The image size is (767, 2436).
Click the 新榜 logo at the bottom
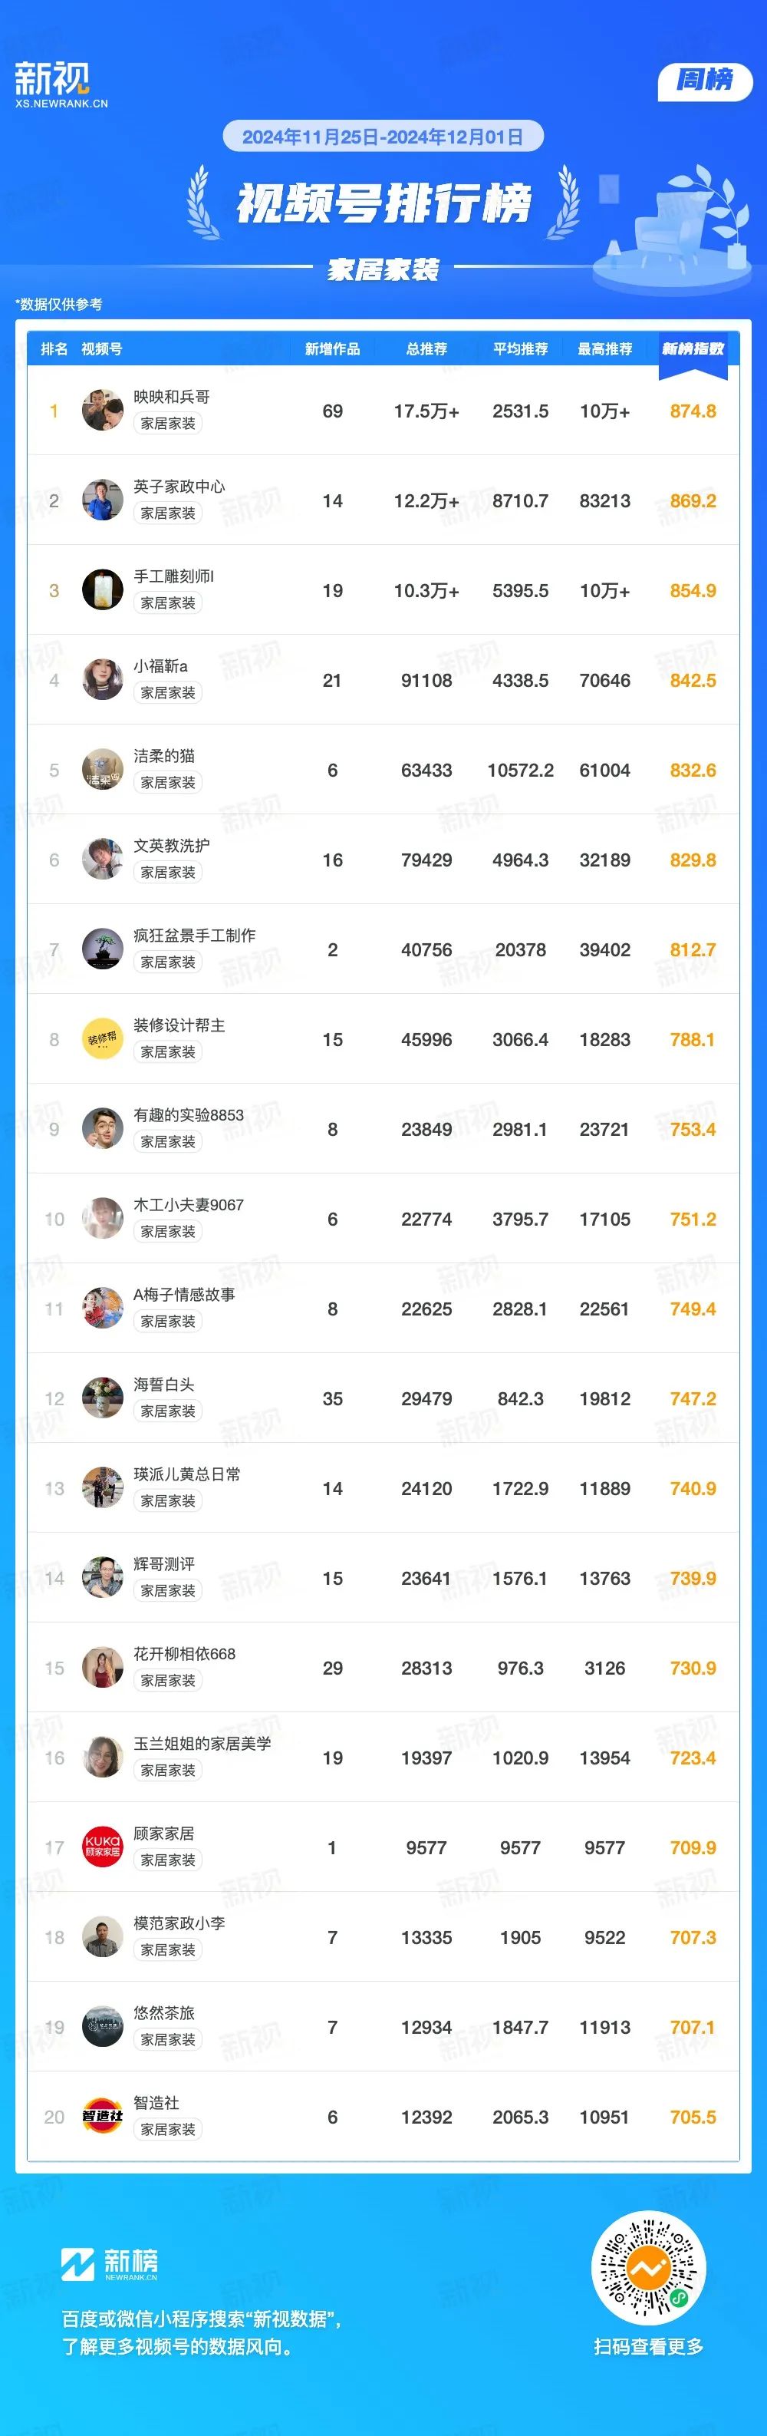110,2264
